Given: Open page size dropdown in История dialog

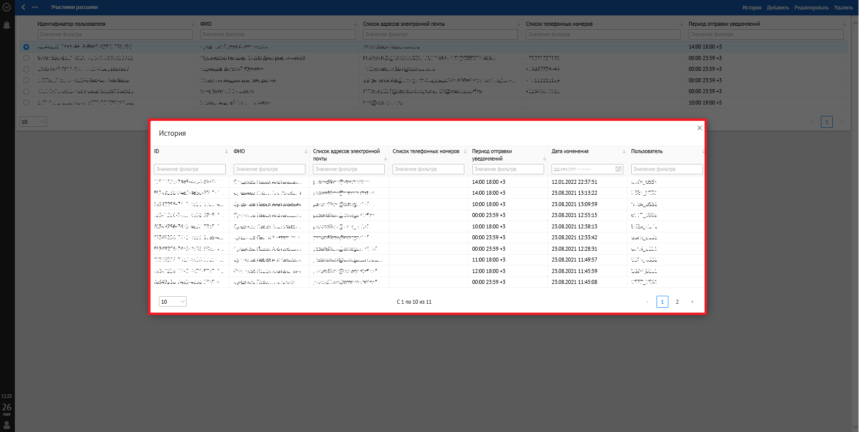Looking at the screenshot, I should 172,302.
